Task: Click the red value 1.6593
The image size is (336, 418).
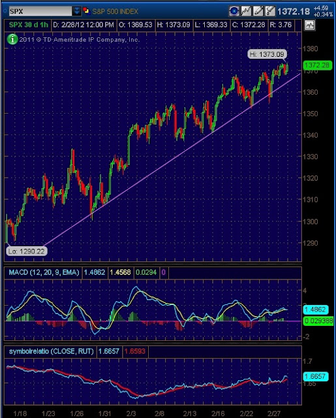Action: 134,351
